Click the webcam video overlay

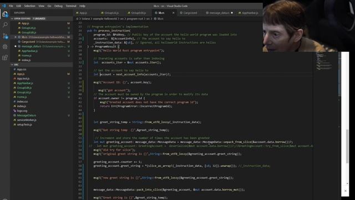coord(308,26)
